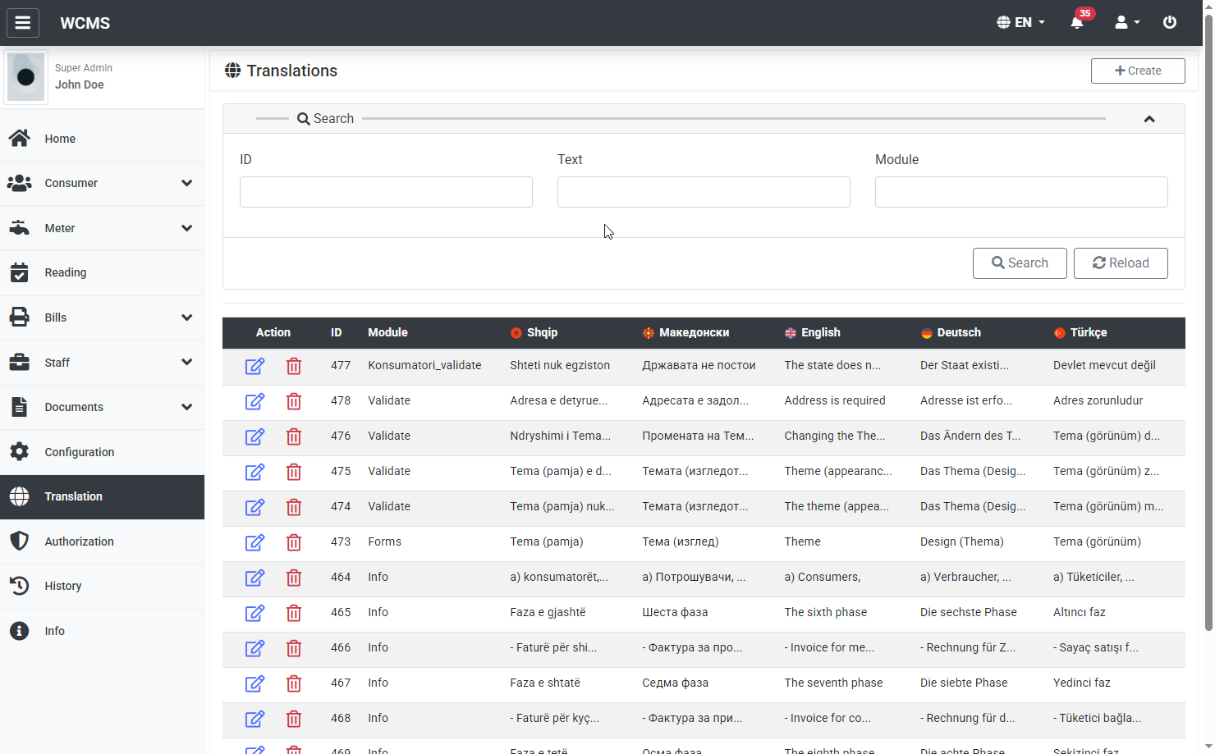
Task: Go to Home in sidebar
Action: click(102, 139)
